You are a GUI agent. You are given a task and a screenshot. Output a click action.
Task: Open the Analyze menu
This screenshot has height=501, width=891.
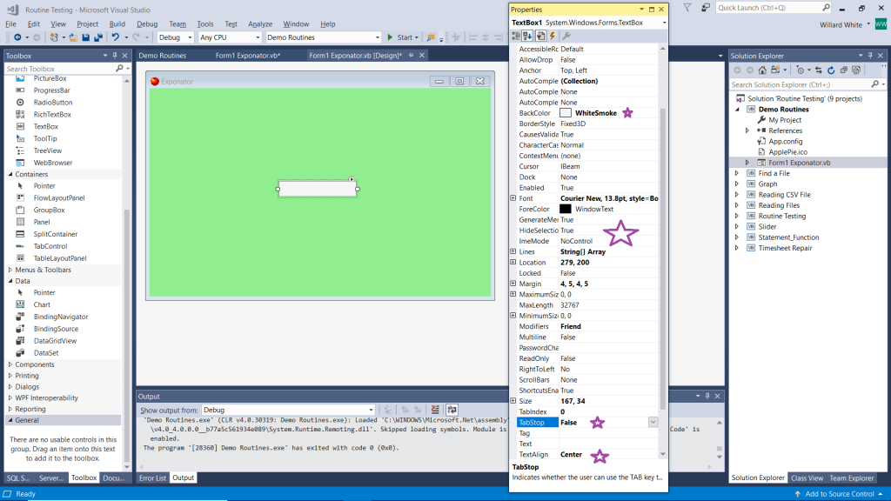260,24
